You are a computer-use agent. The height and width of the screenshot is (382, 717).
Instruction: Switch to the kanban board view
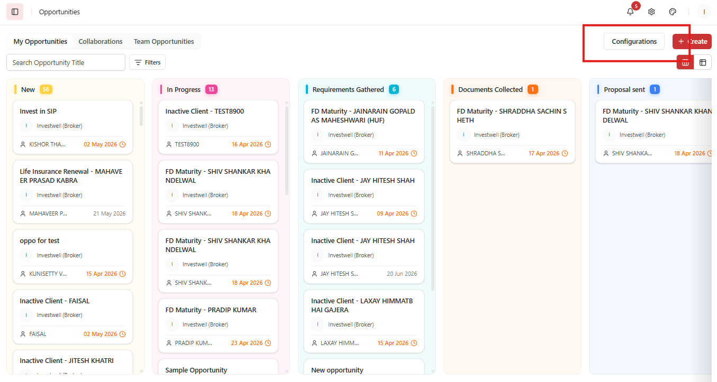[685, 62]
